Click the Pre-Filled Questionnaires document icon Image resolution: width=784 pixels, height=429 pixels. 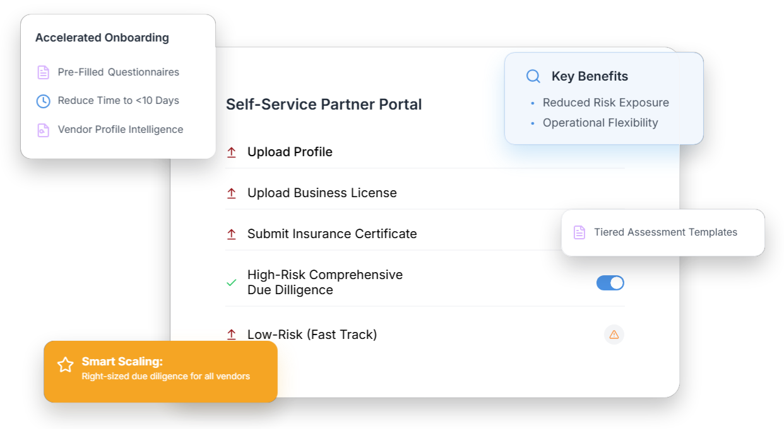pos(42,72)
